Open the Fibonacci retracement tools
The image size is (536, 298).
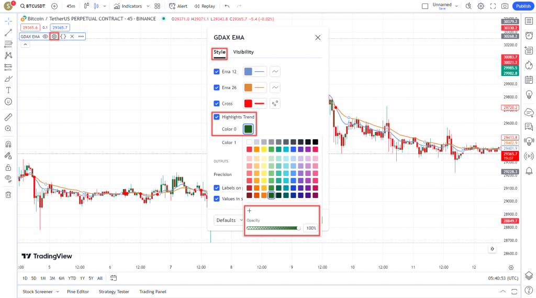(x=8, y=44)
